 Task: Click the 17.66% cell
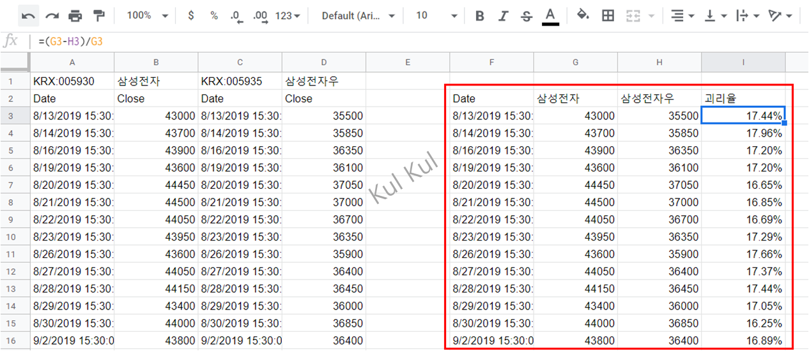[743, 254]
